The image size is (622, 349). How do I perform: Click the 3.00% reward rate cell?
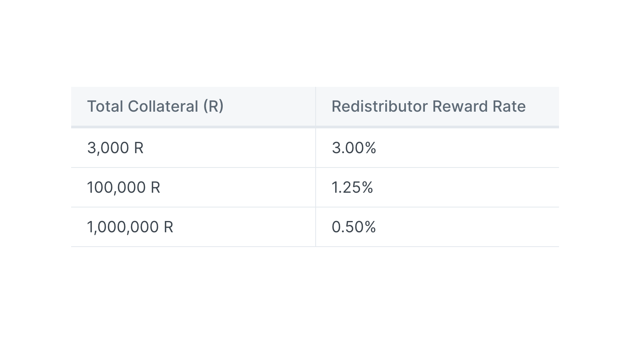[x=437, y=148]
